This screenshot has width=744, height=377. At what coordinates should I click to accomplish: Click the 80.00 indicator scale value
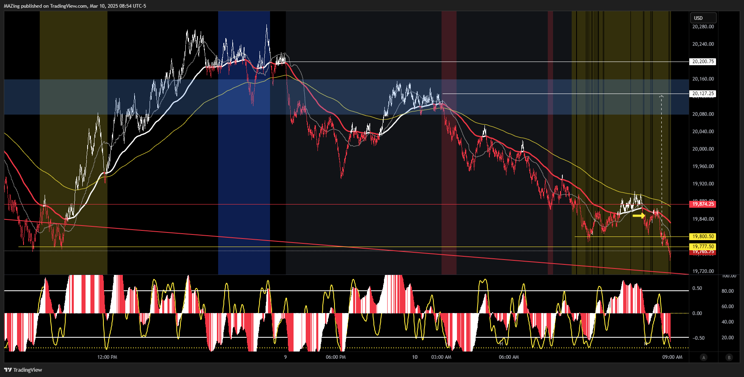(x=727, y=291)
